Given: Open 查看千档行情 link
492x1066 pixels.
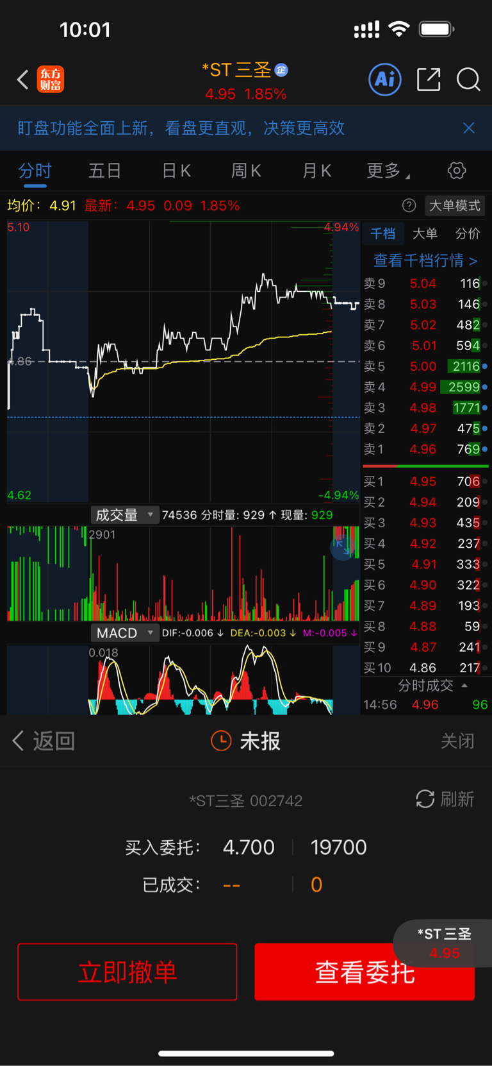Looking at the screenshot, I should click(425, 260).
